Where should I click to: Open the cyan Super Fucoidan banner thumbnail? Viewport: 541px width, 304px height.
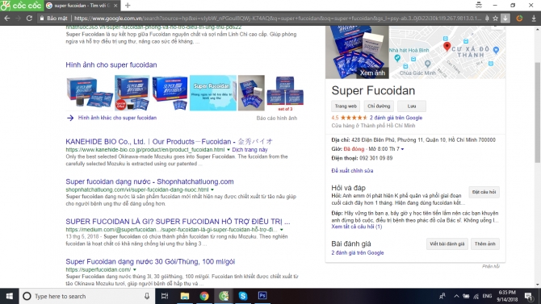click(213, 93)
